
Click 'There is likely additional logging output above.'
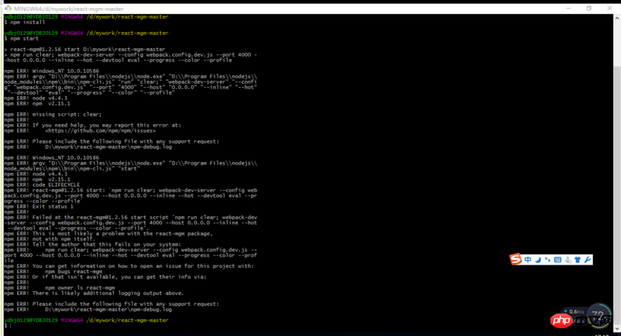(x=108, y=293)
